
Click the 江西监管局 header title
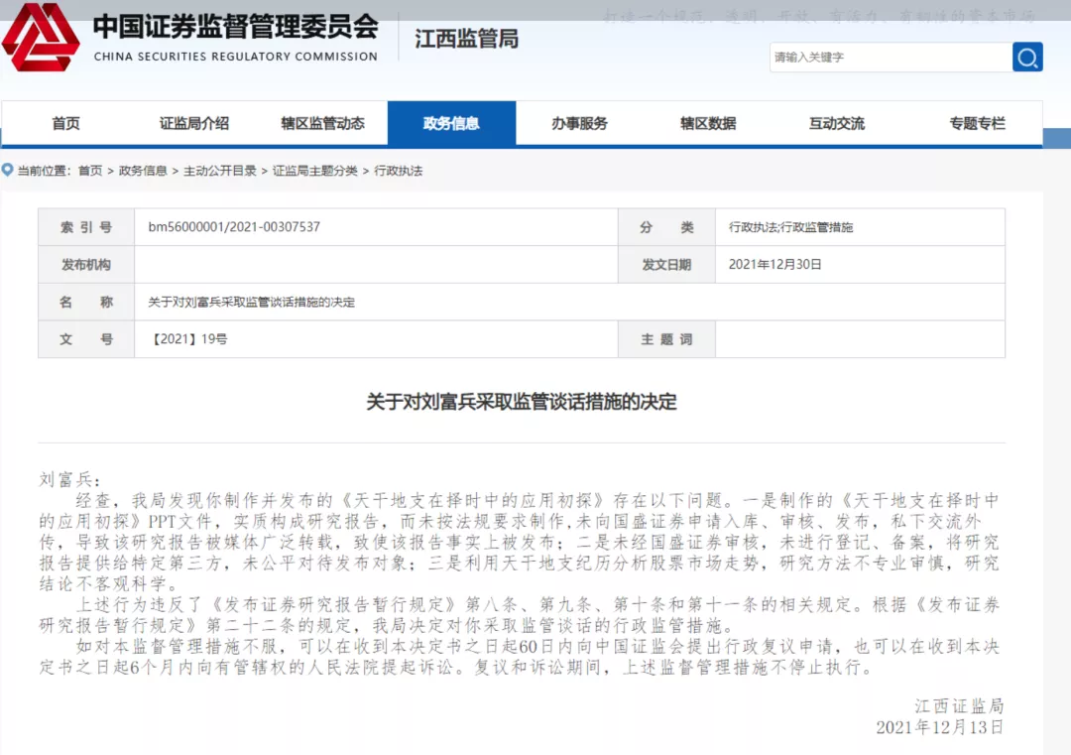[466, 40]
